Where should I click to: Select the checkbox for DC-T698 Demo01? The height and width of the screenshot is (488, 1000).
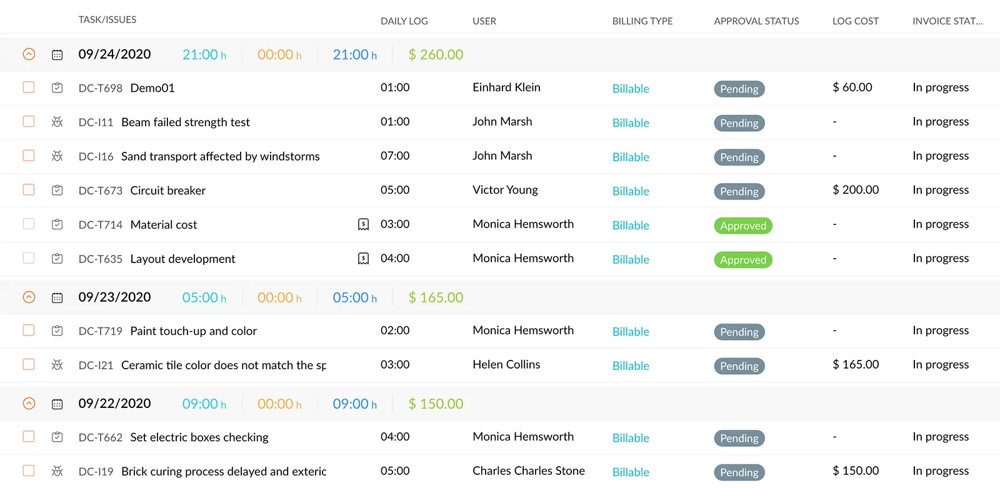coord(29,87)
